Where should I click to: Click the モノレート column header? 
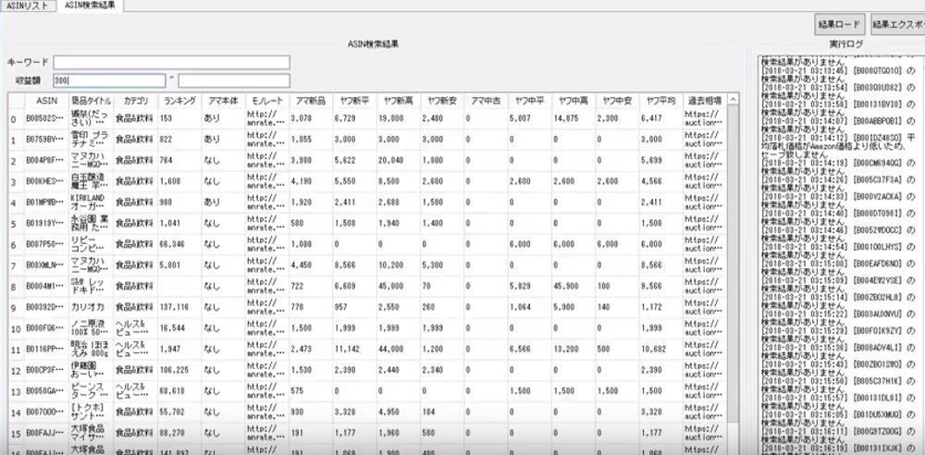point(267,100)
